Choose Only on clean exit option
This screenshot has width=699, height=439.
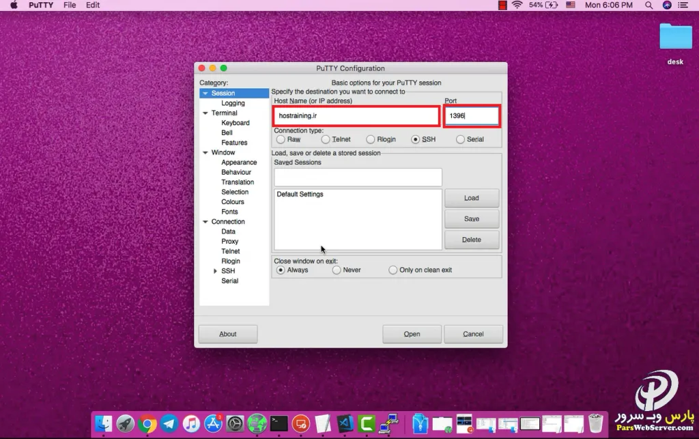click(393, 270)
